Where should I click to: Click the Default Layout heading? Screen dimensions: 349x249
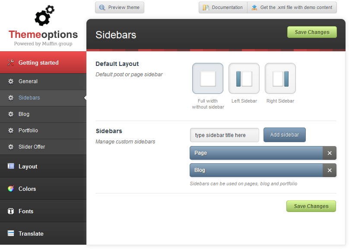click(x=117, y=64)
